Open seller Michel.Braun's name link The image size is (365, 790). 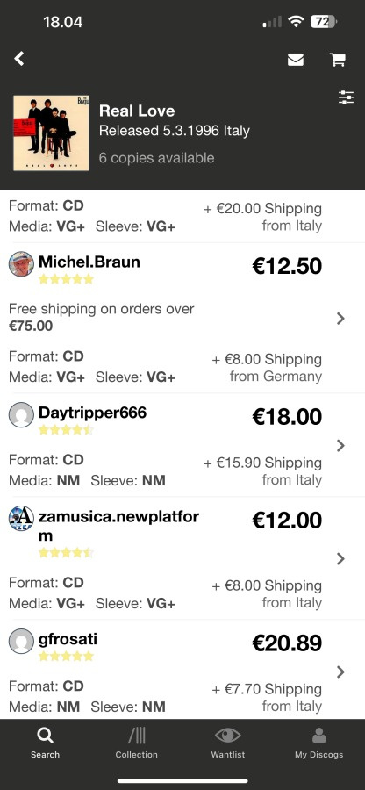pos(89,262)
